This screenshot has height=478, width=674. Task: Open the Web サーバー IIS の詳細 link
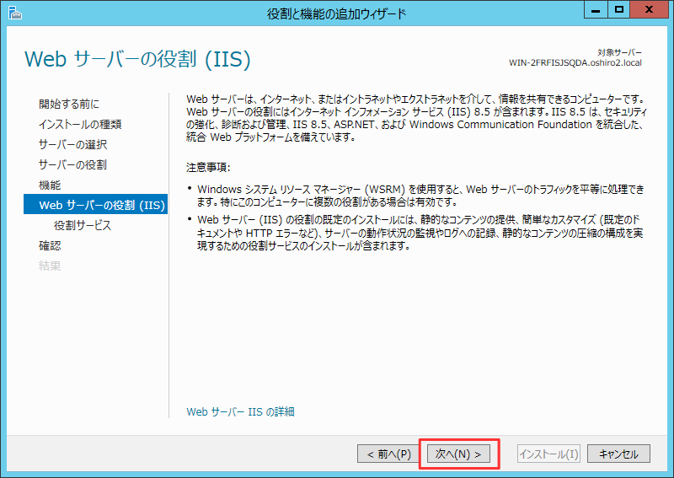click(x=240, y=411)
